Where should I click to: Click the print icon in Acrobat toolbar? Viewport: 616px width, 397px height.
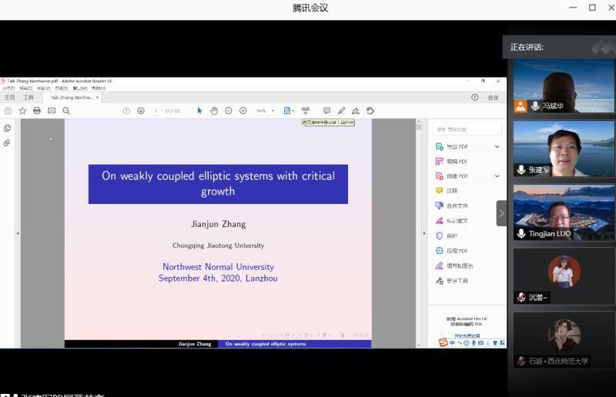36,111
